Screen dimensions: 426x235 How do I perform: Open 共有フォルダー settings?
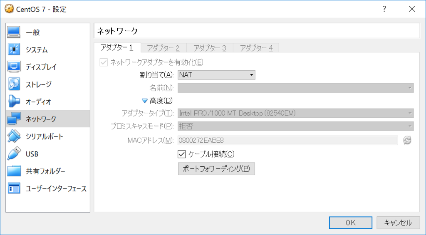48,171
